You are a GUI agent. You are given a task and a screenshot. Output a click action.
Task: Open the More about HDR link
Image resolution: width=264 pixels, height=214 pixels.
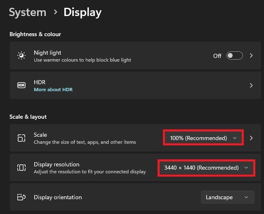click(x=53, y=90)
